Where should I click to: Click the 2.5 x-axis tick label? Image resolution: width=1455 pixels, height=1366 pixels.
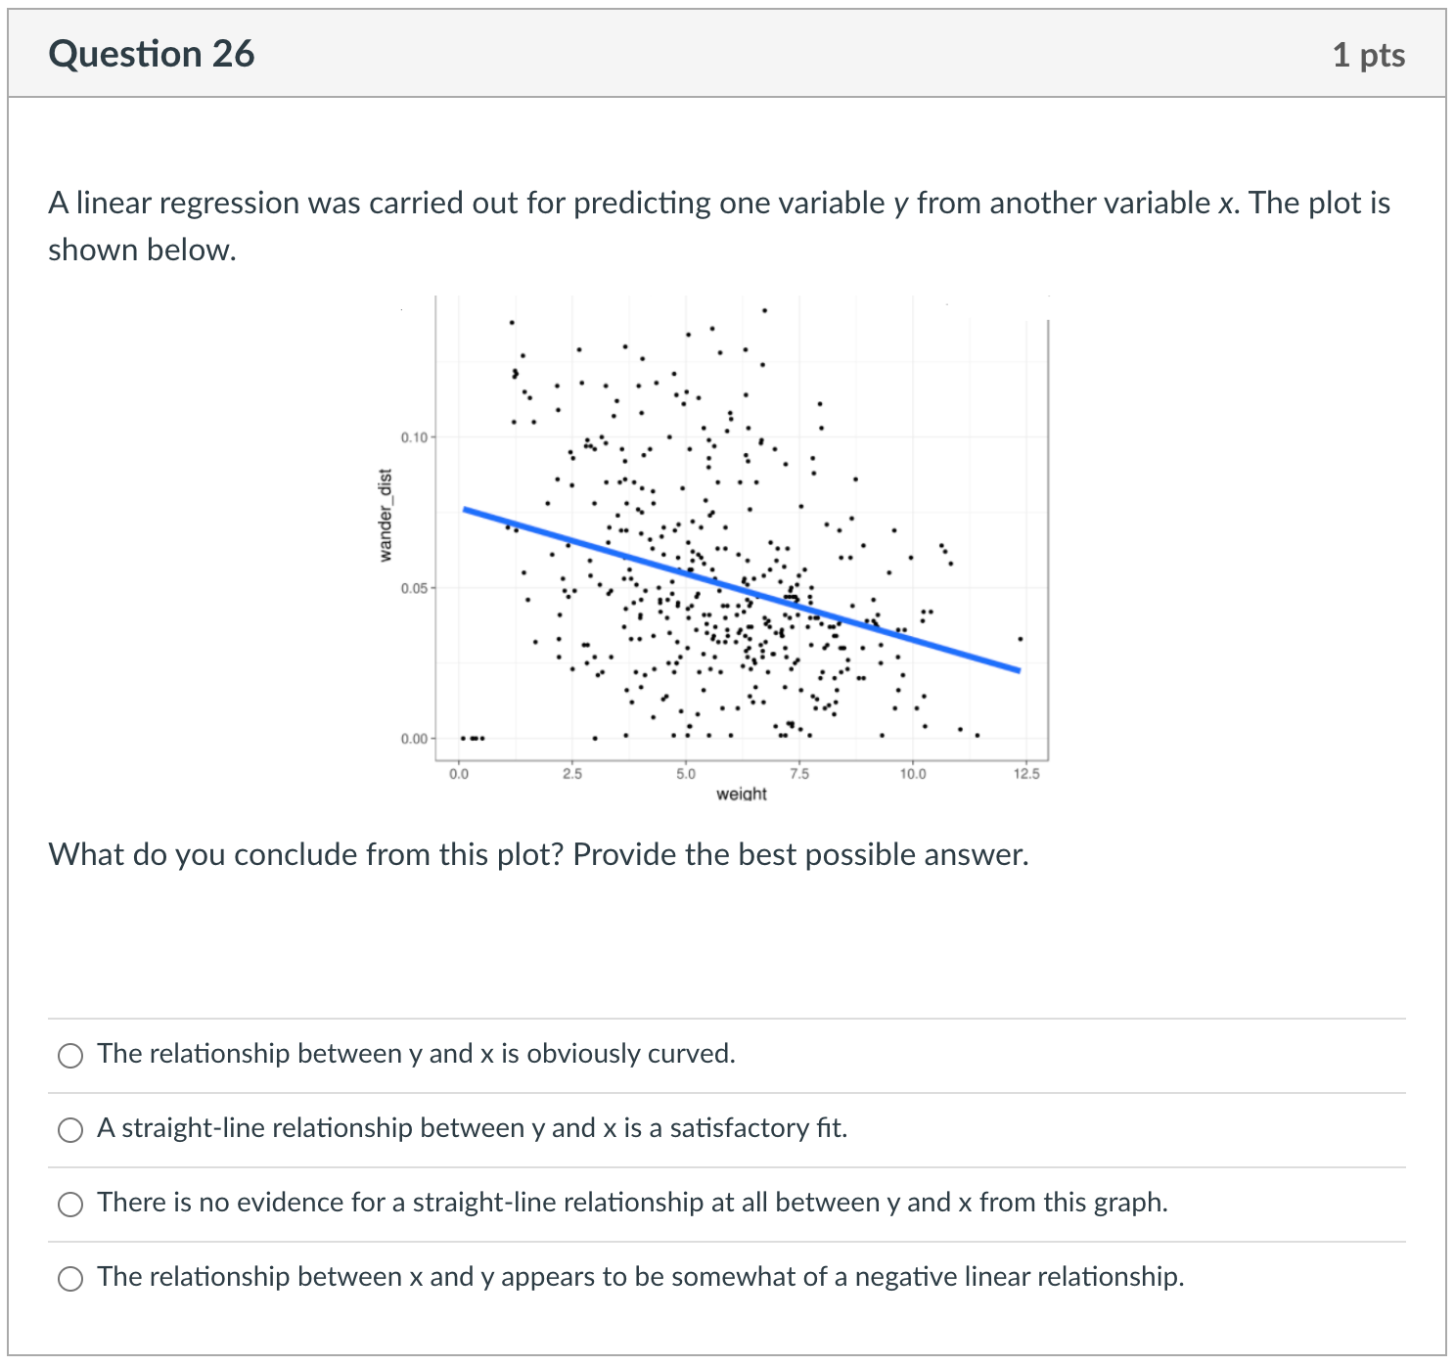click(572, 774)
